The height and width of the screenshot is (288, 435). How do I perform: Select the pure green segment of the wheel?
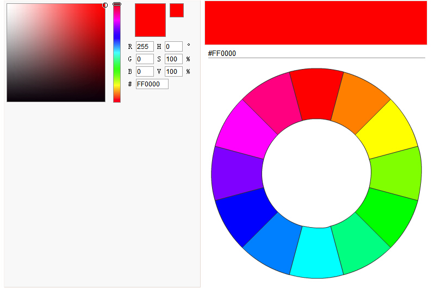386,216
